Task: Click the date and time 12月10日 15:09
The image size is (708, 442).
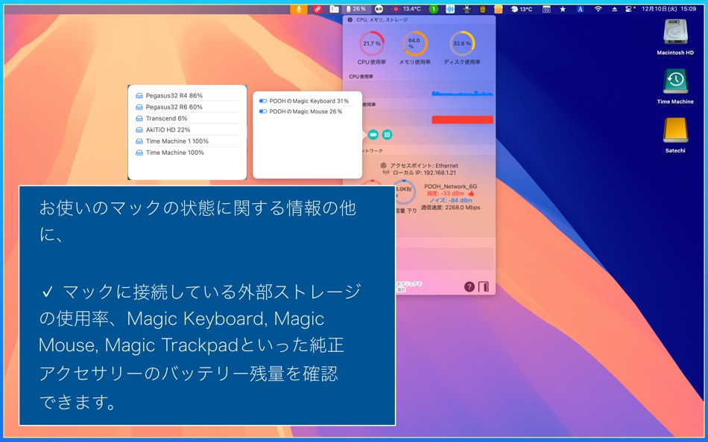Action: pyautogui.click(x=669, y=9)
